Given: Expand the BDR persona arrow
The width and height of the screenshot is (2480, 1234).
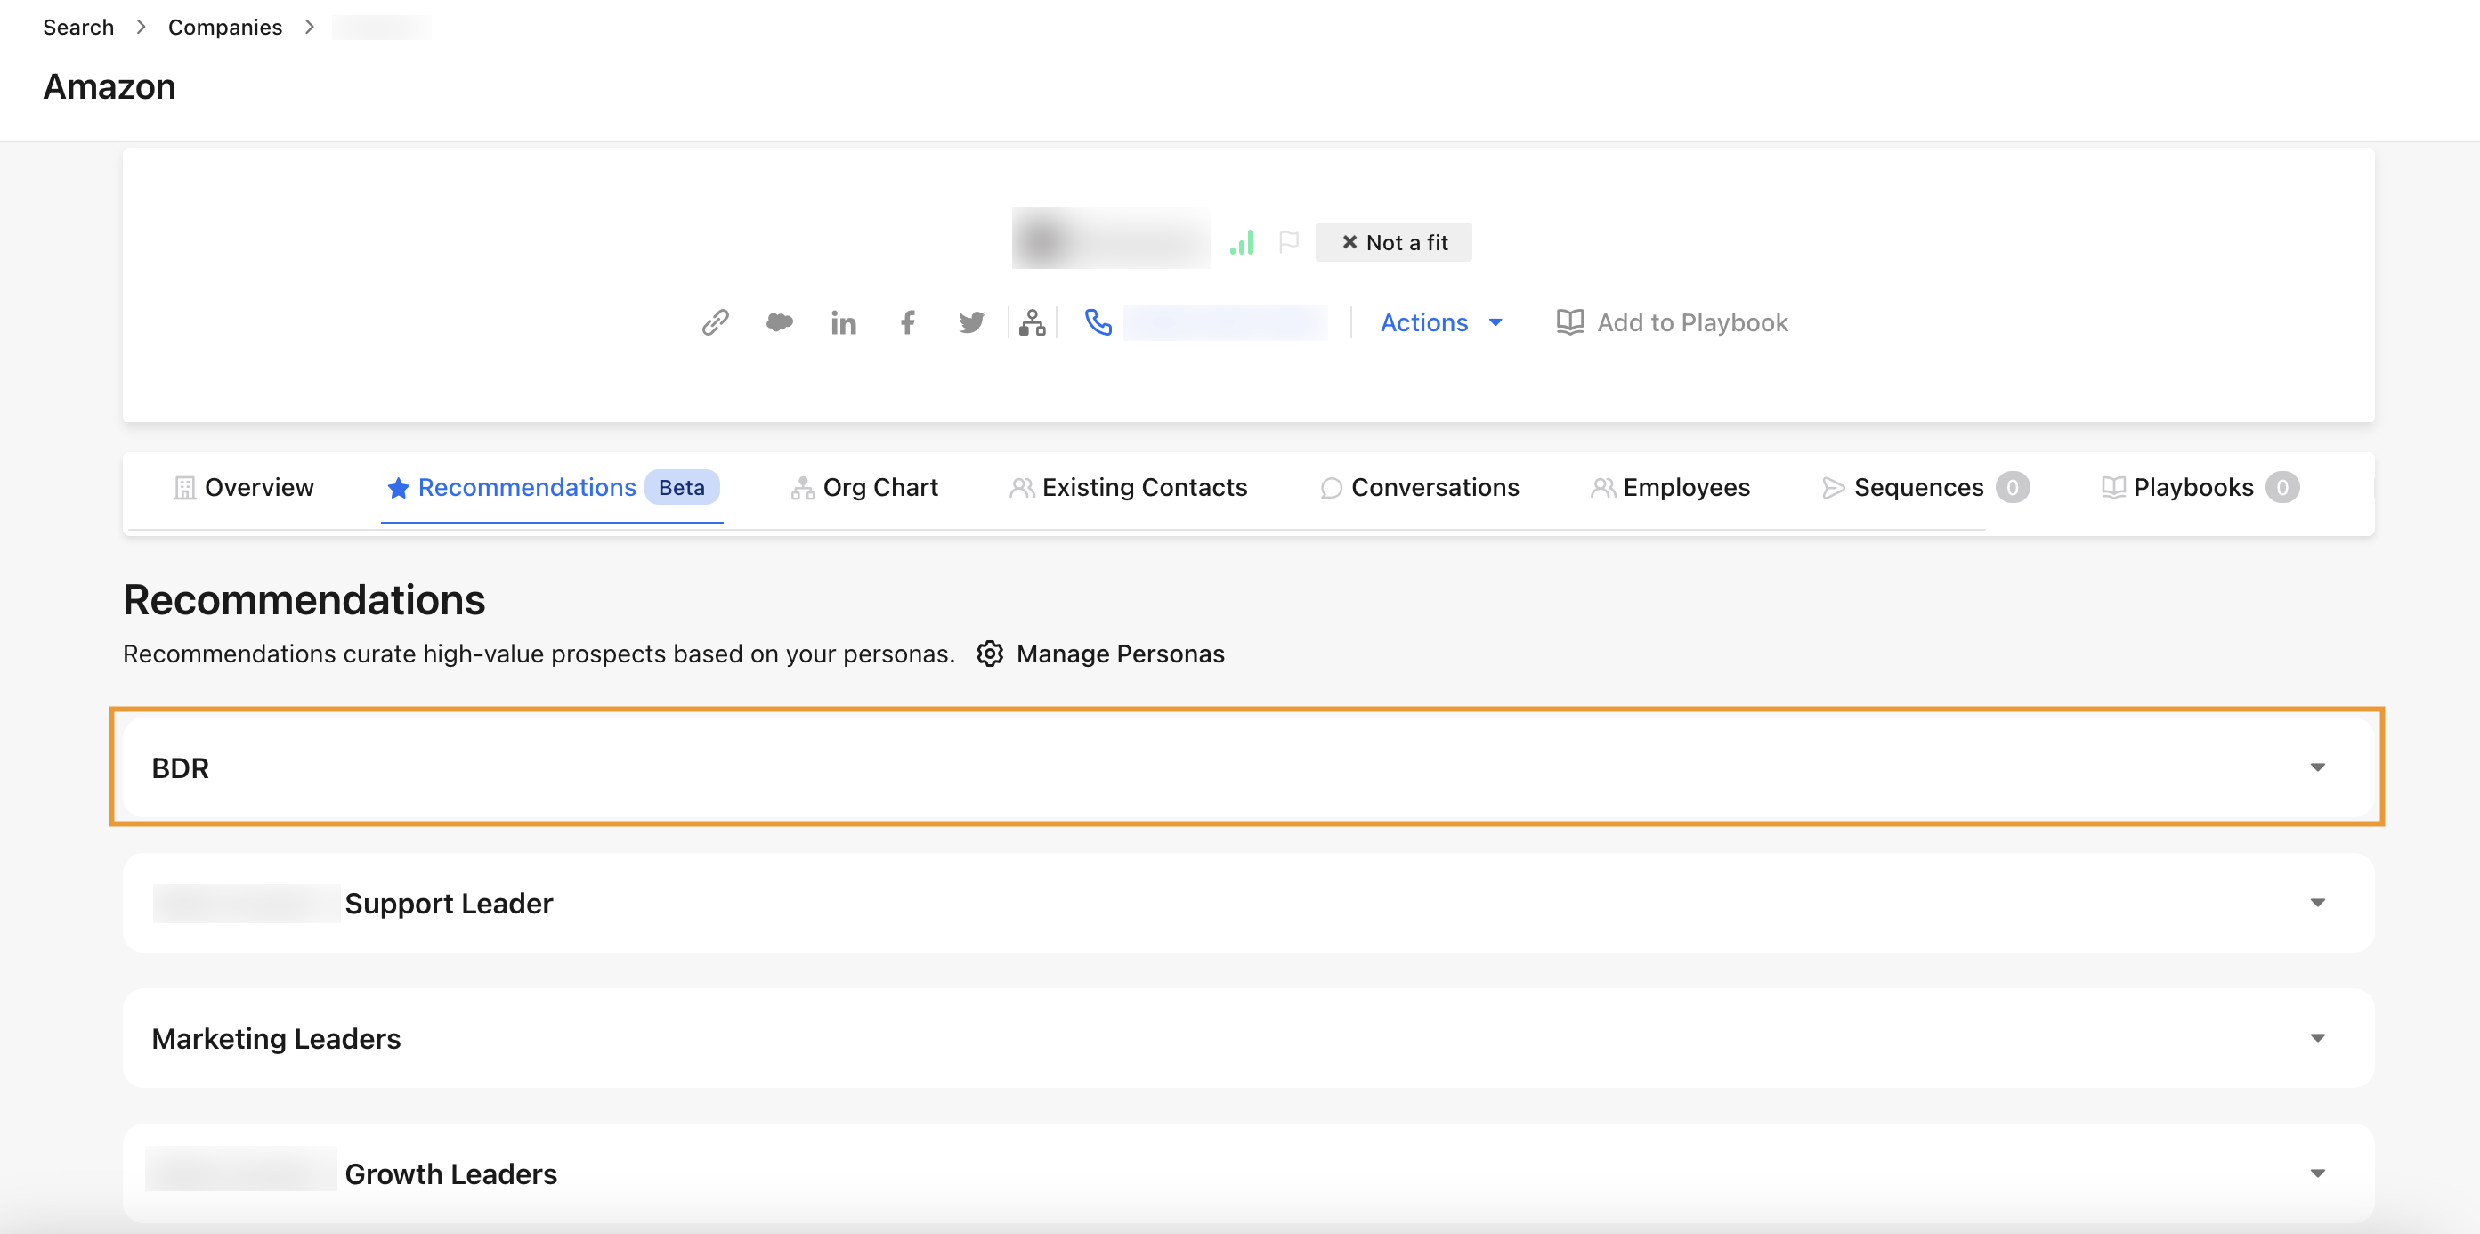Looking at the screenshot, I should tap(2317, 768).
